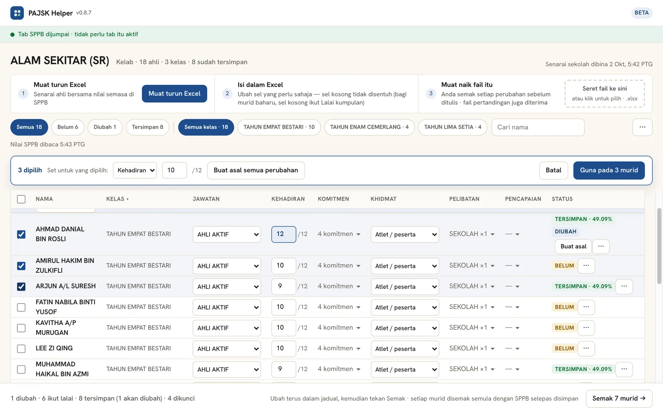Click the BETA badge in the header

641,13
